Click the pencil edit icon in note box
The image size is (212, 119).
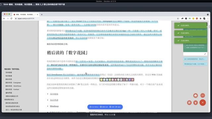click(x=205, y=54)
